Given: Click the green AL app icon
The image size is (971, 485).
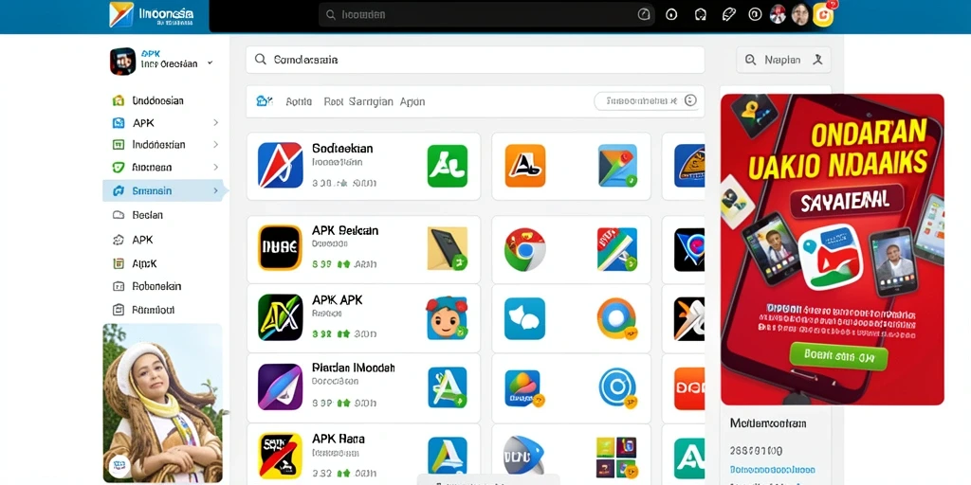Looking at the screenshot, I should (448, 166).
